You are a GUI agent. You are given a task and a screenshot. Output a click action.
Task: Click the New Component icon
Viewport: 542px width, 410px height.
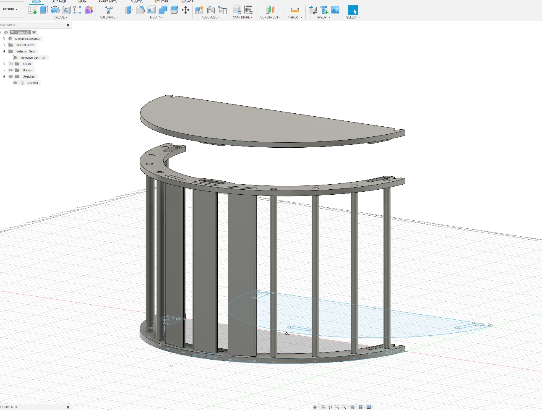(200, 10)
